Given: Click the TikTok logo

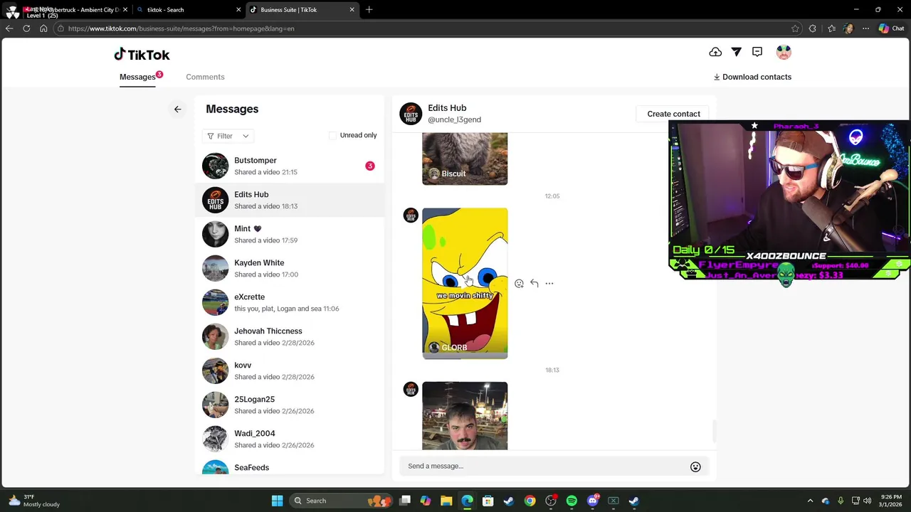Looking at the screenshot, I should click(142, 55).
